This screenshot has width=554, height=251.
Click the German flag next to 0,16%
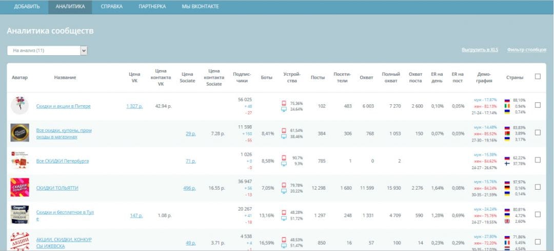[x=507, y=188]
